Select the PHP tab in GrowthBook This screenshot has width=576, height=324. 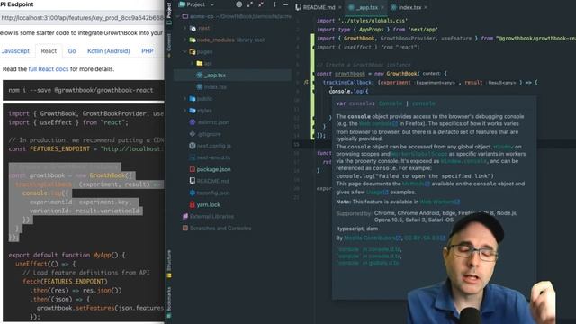[148, 51]
